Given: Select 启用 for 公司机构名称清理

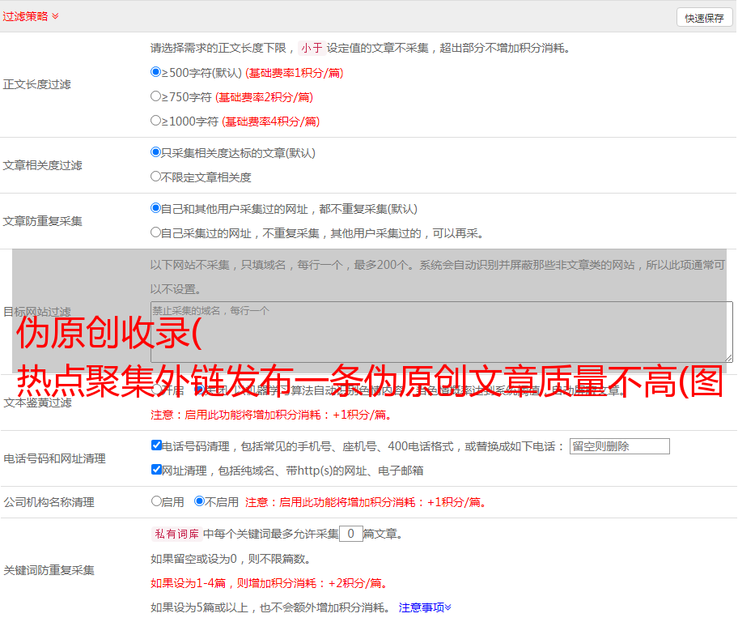Looking at the screenshot, I should point(156,501).
